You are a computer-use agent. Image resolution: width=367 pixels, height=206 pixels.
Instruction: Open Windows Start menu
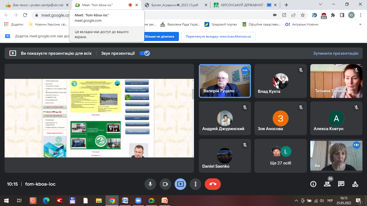pos(6,200)
